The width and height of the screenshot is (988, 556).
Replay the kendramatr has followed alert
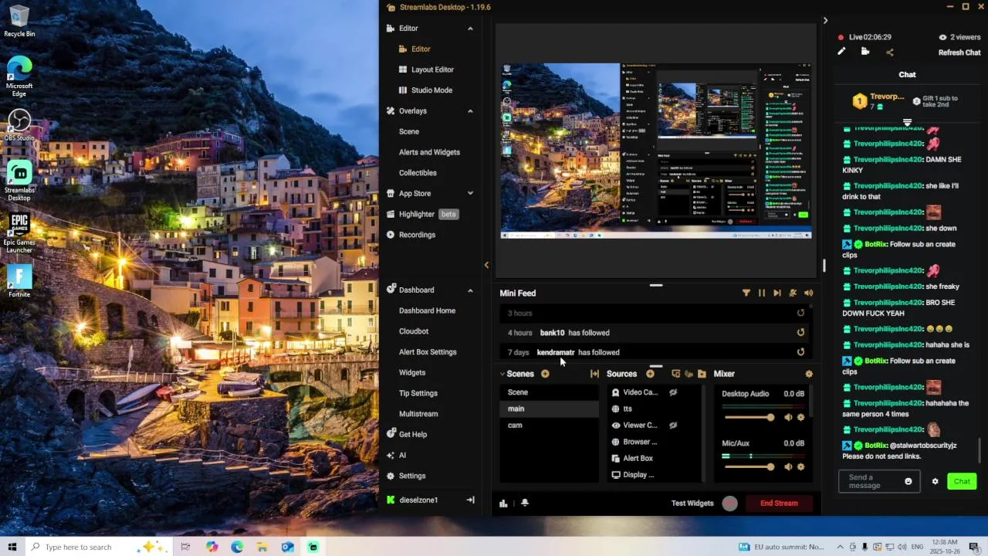(x=800, y=352)
